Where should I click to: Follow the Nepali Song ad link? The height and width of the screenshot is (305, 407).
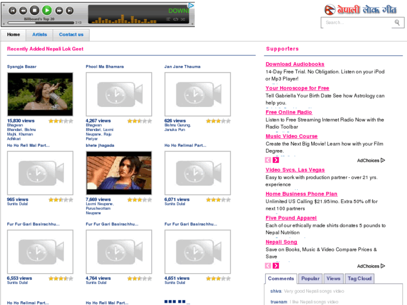tap(281, 242)
